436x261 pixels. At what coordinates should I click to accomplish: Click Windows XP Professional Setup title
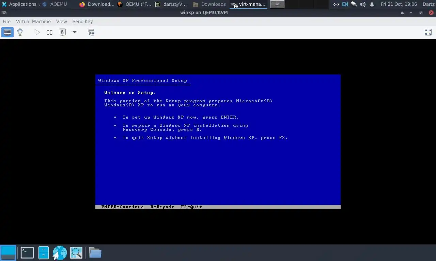143,81
